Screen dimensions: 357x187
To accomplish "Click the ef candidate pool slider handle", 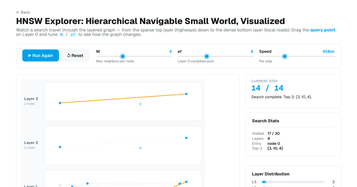I will point(207,56).
